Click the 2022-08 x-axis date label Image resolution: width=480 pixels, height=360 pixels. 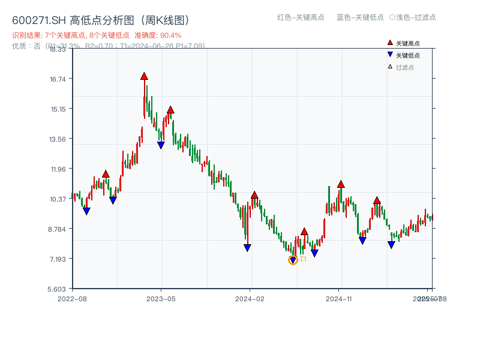(72, 299)
